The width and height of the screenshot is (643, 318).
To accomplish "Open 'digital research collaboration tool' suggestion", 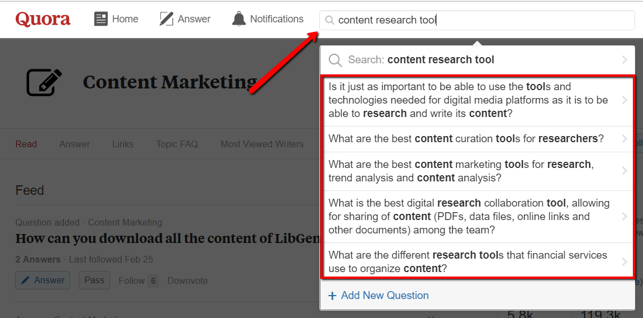I will pos(477,217).
